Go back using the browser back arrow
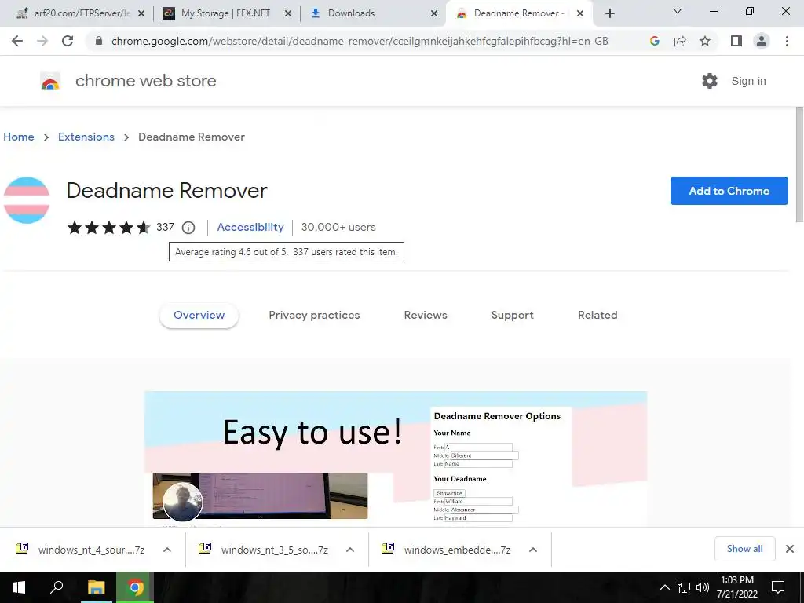Viewport: 804px width, 603px height. 17,41
